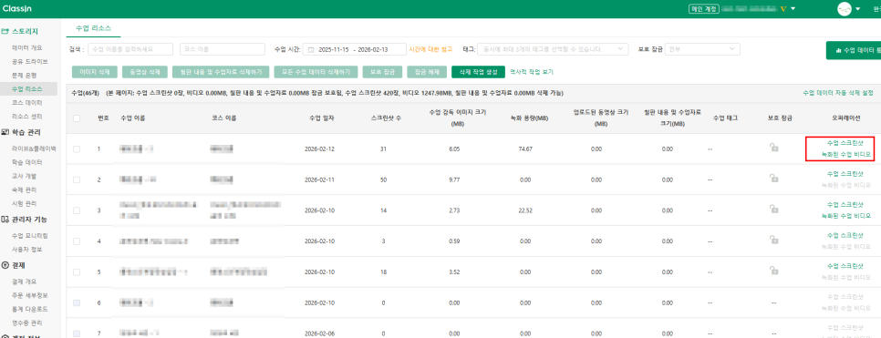881x338 pixels.
Task: Open 학습 데이터 in the sidebar
Action: coord(26,162)
